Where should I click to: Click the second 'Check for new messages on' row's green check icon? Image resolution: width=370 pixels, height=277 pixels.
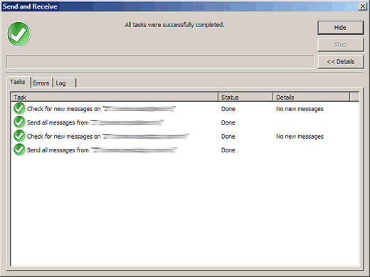[x=19, y=136]
